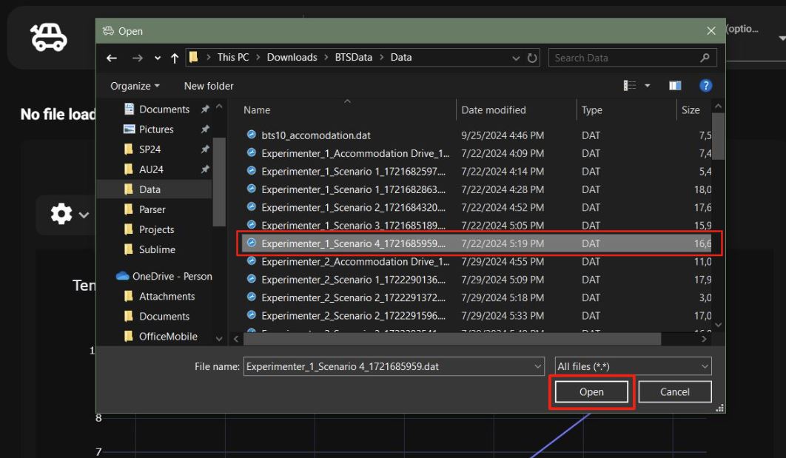Select Experimenter_1_Accommodation Drive file

[476, 153]
